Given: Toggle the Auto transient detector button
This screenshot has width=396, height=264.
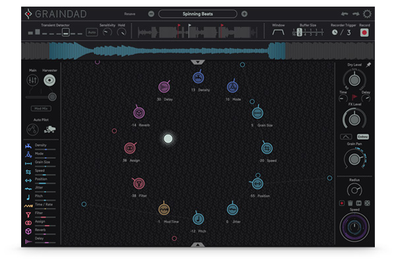Looking at the screenshot, I should click(x=92, y=32).
